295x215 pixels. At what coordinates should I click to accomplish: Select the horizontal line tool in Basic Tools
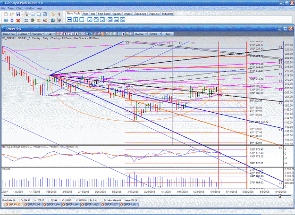69,19
